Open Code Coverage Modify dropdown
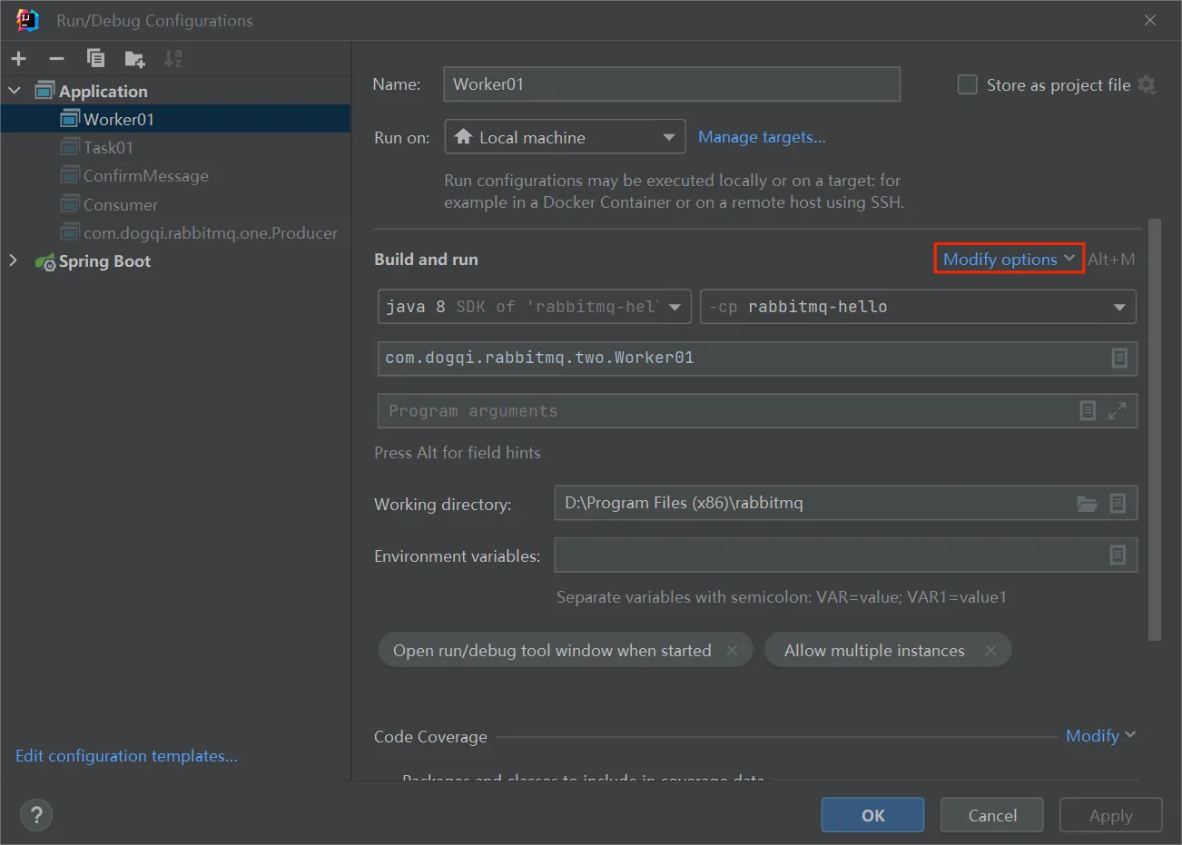The image size is (1182, 845). click(x=1100, y=735)
